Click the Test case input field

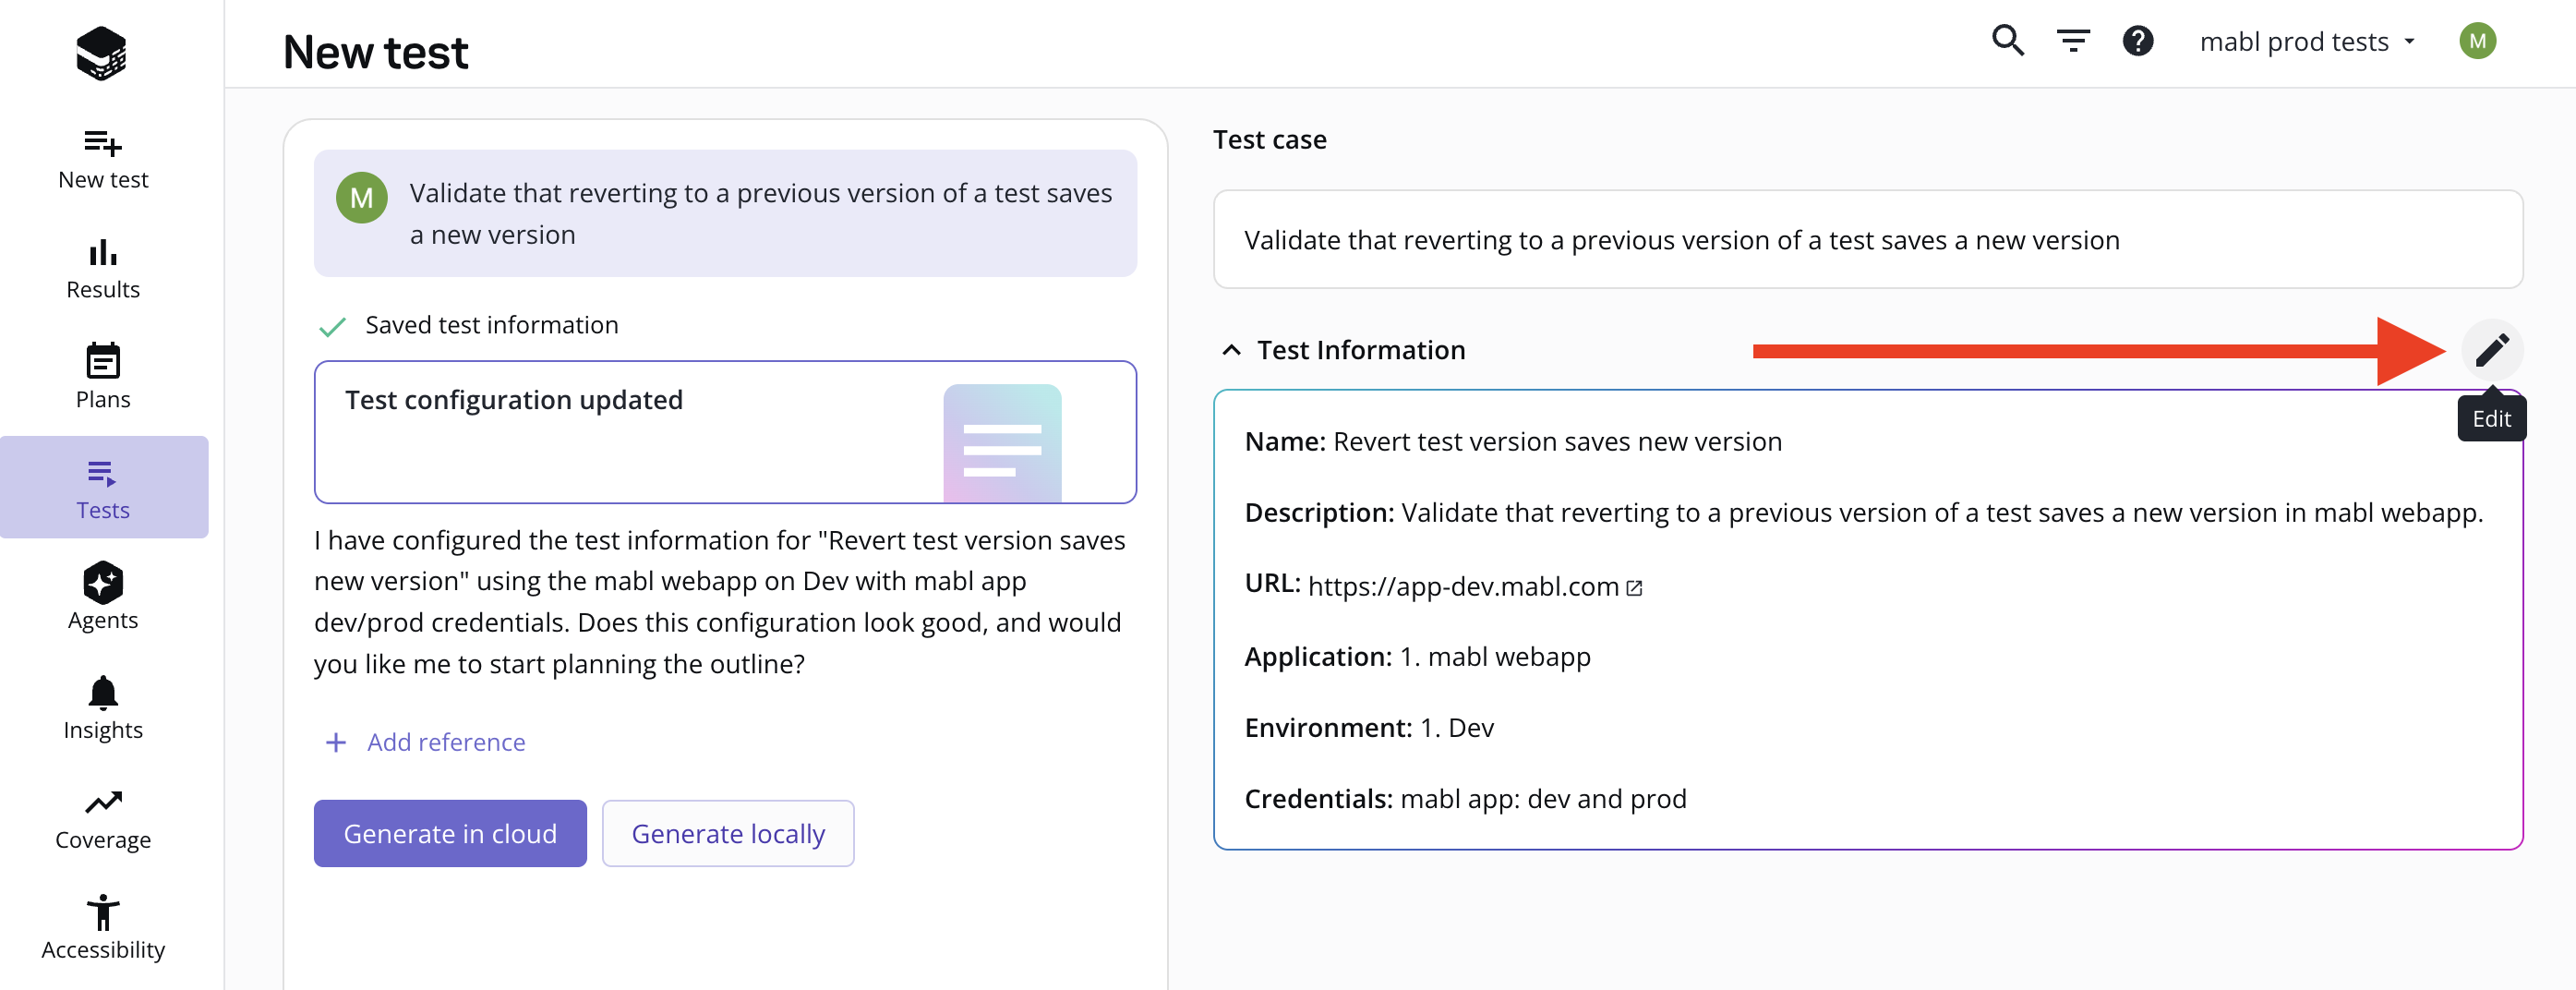pyautogui.click(x=1867, y=240)
